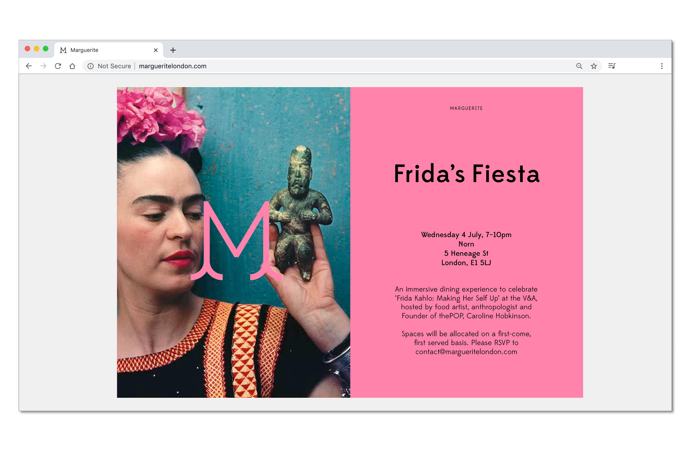700x451 pixels.
Task: Click the MARGUERITE header text link
Action: coord(466,108)
